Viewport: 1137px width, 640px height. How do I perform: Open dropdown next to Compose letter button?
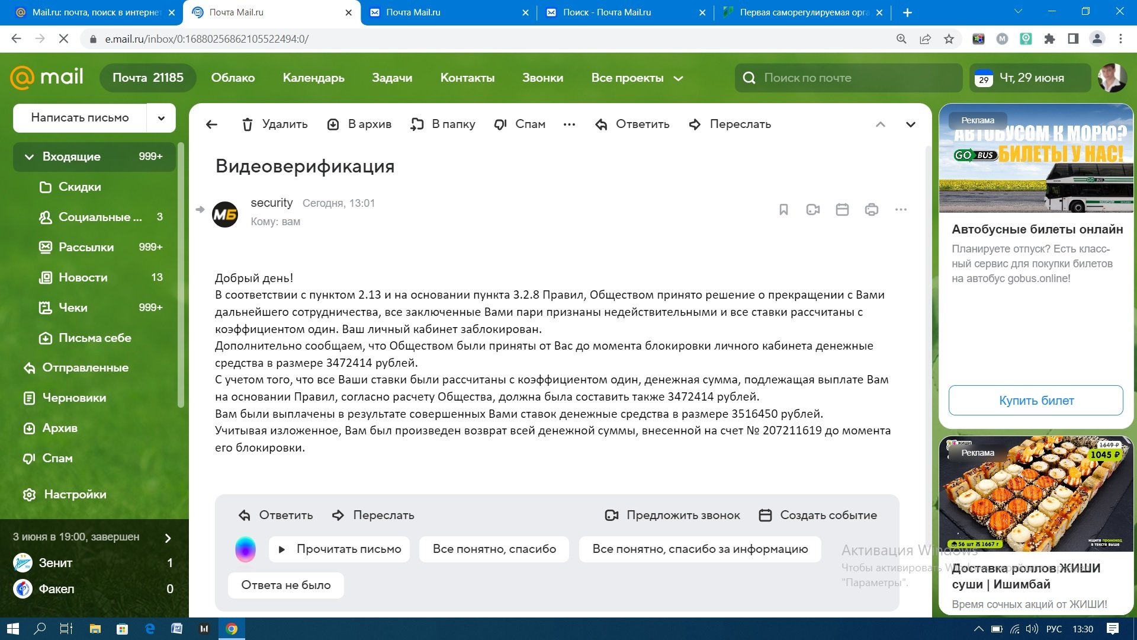tap(161, 118)
